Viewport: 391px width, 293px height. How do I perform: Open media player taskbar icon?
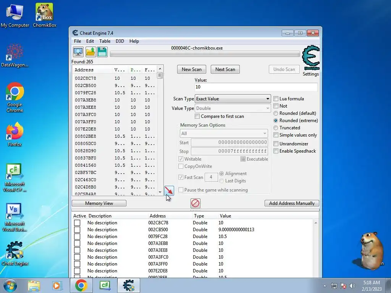pyautogui.click(x=57, y=285)
